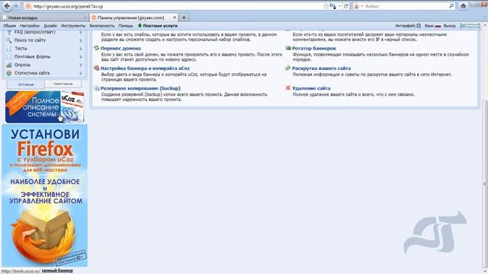Open Статистика сайта sidebar item
The image size is (488, 274).
point(32,73)
